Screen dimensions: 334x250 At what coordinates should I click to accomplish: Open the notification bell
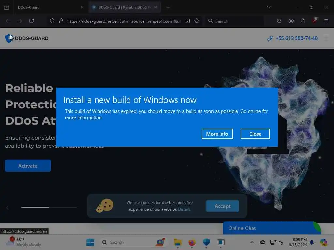[x=312, y=242]
